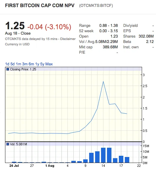Click the -0.04 (-3.10%) price change
The width and height of the screenshot is (156, 171).
[49, 27]
